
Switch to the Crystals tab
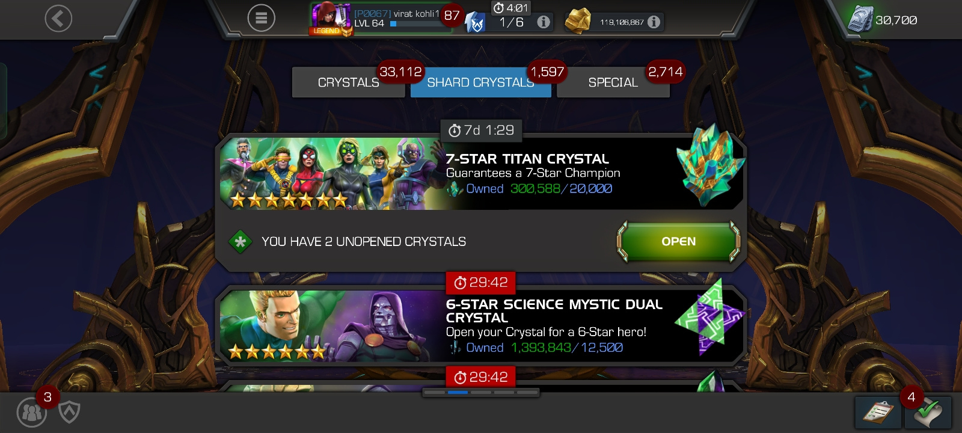tap(349, 82)
